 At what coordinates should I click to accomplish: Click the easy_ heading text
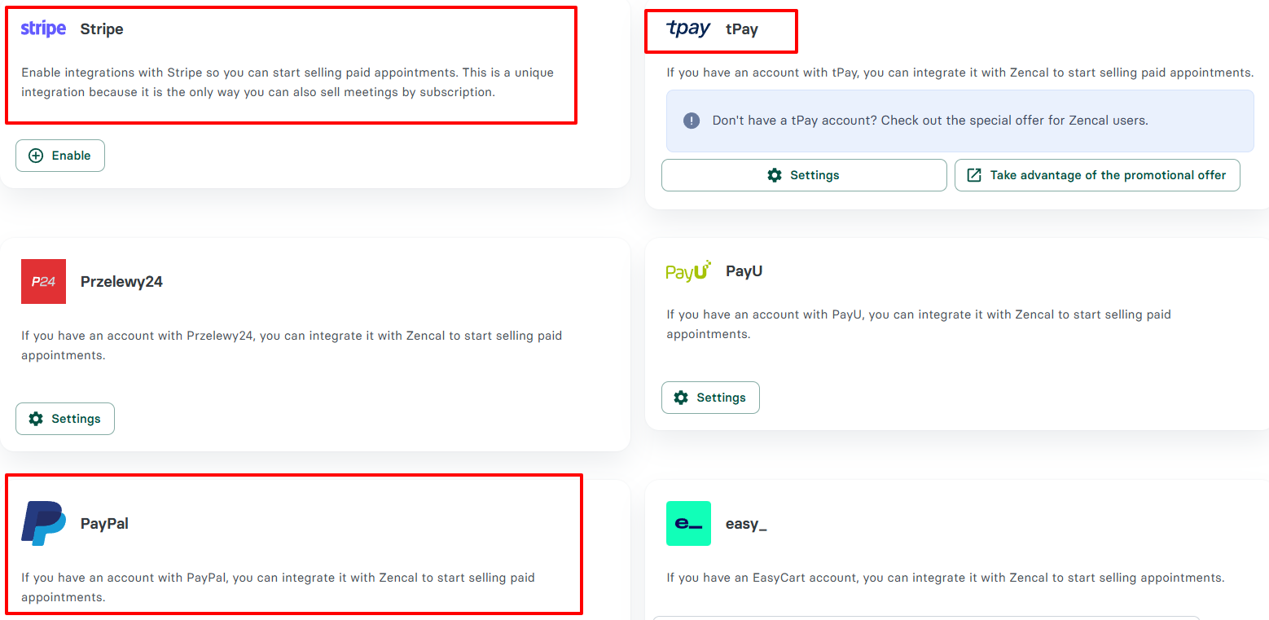click(x=746, y=524)
